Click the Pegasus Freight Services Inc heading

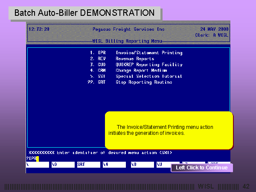(x=128, y=29)
